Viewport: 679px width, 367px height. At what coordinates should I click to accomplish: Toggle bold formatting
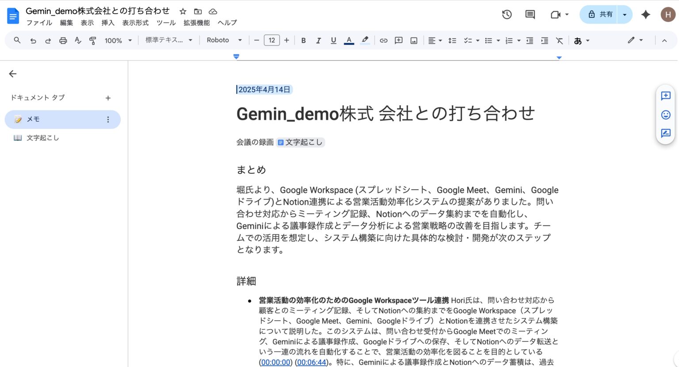coord(303,40)
